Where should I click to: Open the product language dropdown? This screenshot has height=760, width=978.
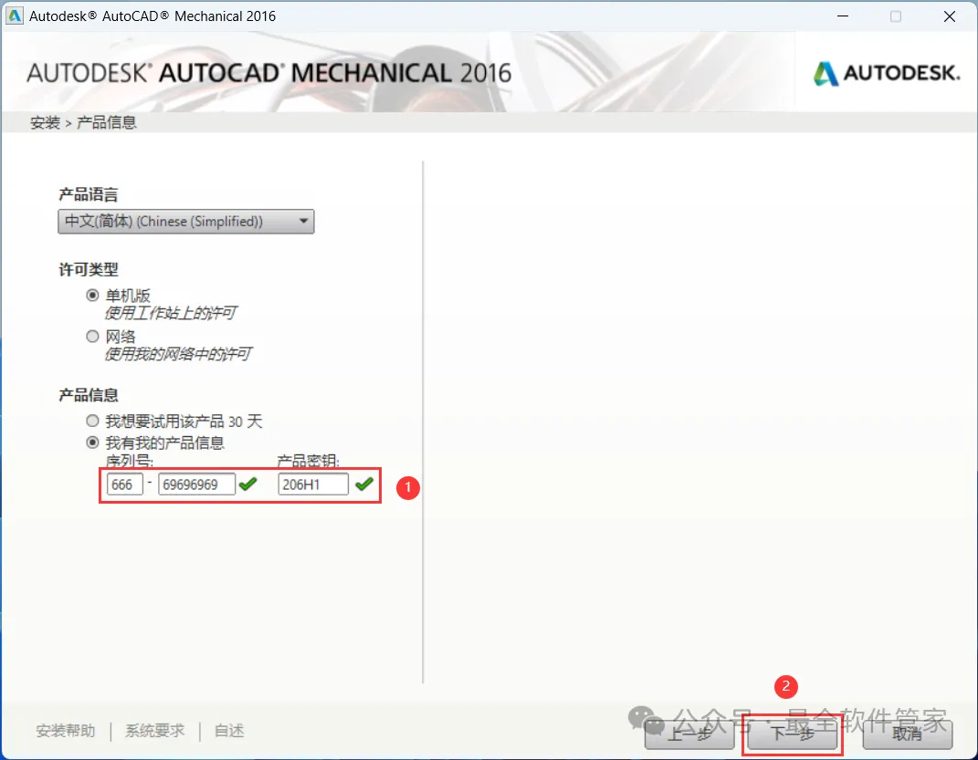tap(186, 222)
